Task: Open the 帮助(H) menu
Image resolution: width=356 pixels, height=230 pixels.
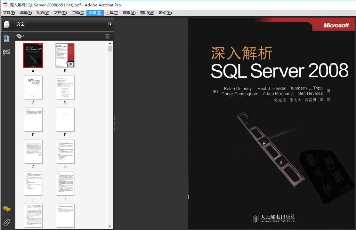Action: [x=165, y=13]
